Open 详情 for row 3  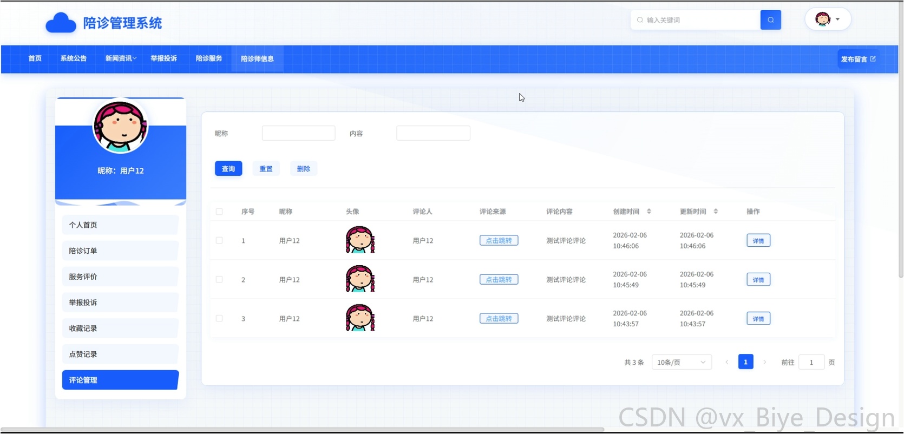click(x=758, y=319)
